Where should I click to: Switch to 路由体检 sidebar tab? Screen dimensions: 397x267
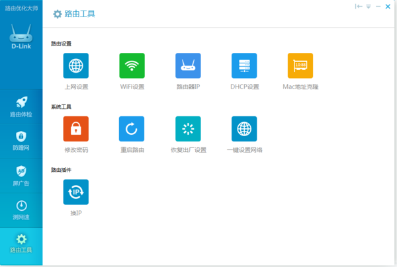pyautogui.click(x=21, y=106)
